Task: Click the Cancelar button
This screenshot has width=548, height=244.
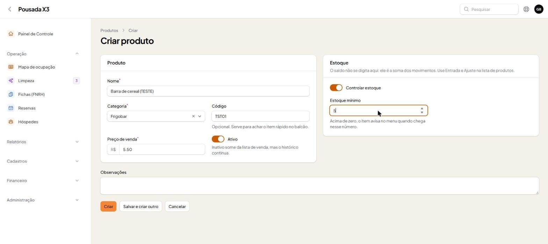Action: pyautogui.click(x=177, y=207)
